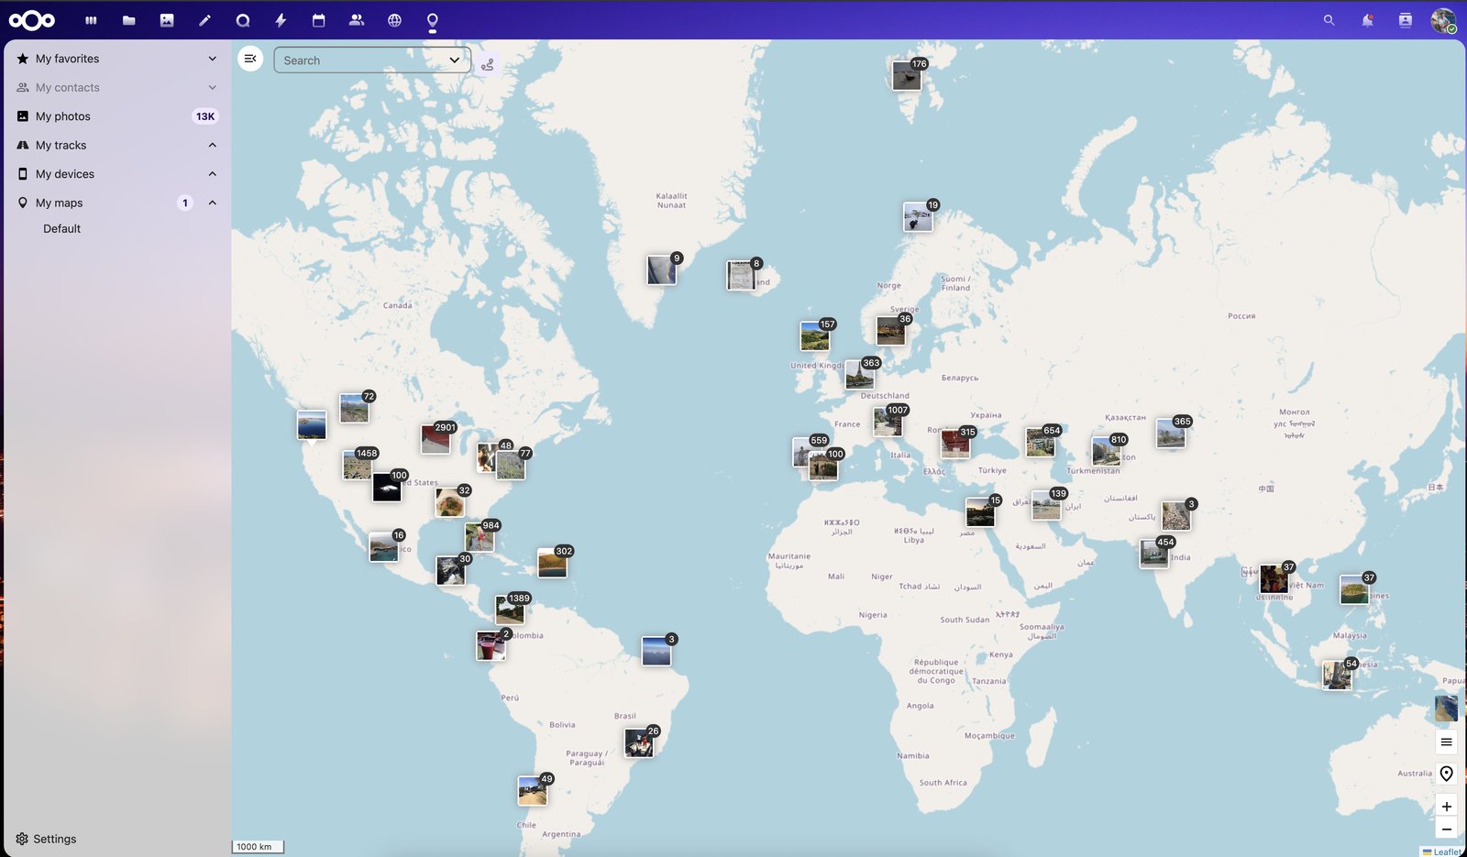The height and width of the screenshot is (857, 1467).
Task: Open the 1389 photo cluster thumbnail
Action: pyautogui.click(x=511, y=610)
